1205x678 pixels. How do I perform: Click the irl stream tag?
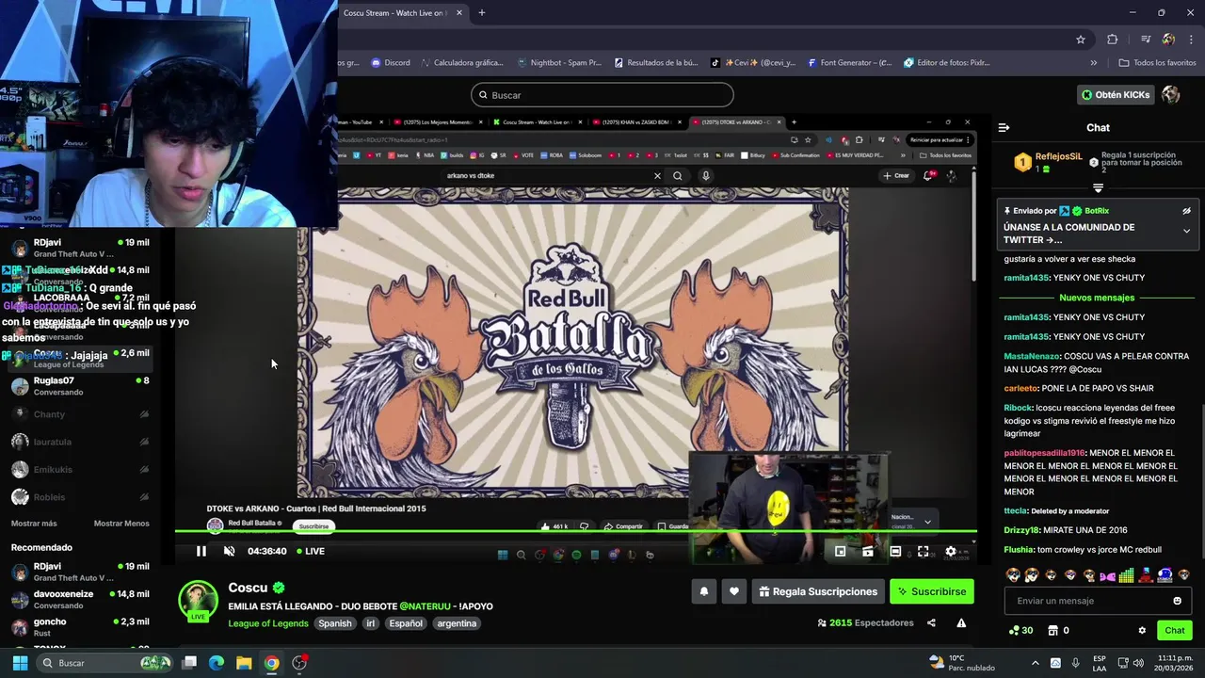(370, 623)
